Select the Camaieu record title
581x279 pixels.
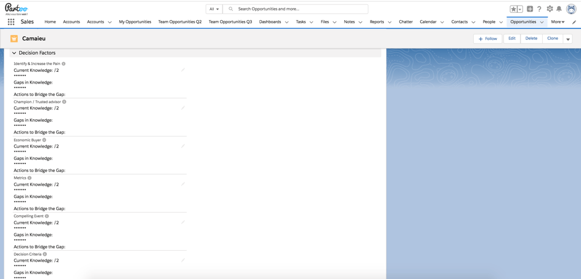coord(34,39)
